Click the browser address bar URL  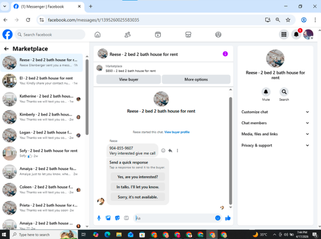[x=93, y=20]
